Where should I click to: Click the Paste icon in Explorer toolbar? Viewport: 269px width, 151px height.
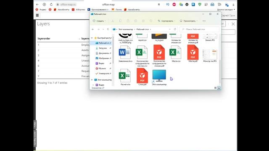coord(128,21)
